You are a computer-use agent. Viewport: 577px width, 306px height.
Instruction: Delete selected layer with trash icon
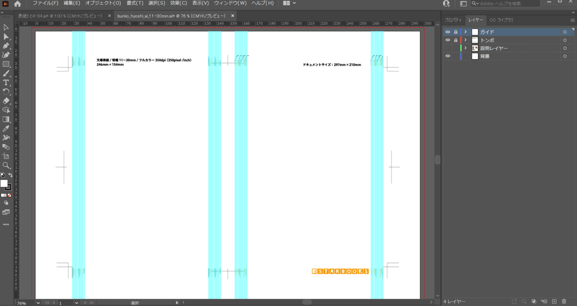(x=564, y=301)
